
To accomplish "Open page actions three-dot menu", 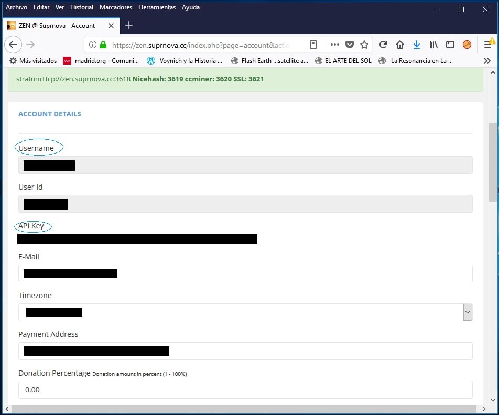I will pos(335,45).
